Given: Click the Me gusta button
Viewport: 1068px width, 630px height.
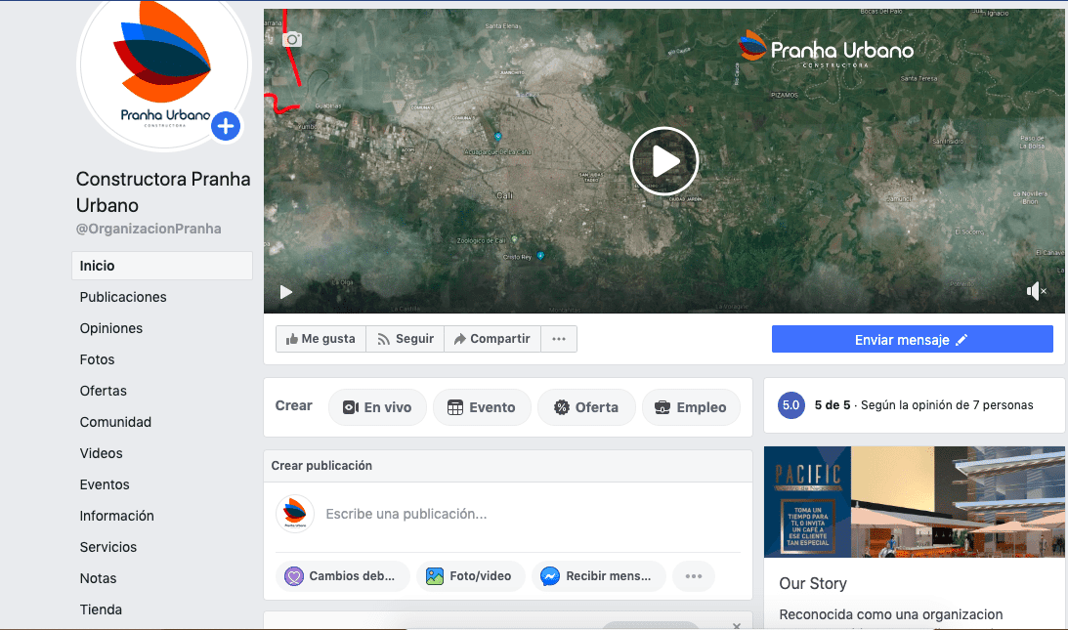Looking at the screenshot, I should click(320, 339).
